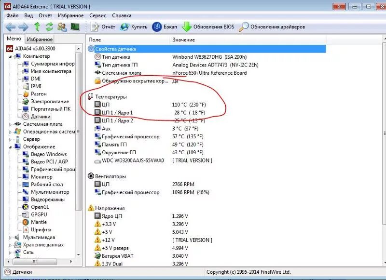Collapse the Отображение tree node
386x280 pixels.
click(x=10, y=147)
